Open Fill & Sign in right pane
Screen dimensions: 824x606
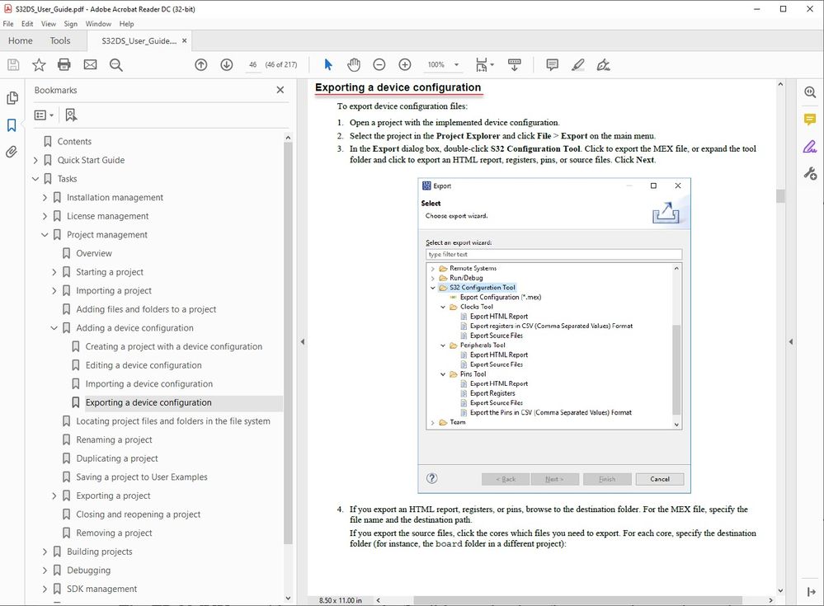tap(810, 147)
